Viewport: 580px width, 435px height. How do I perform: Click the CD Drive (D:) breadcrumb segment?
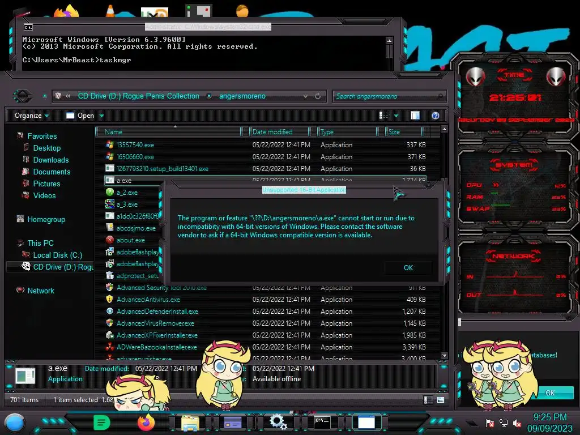point(138,96)
